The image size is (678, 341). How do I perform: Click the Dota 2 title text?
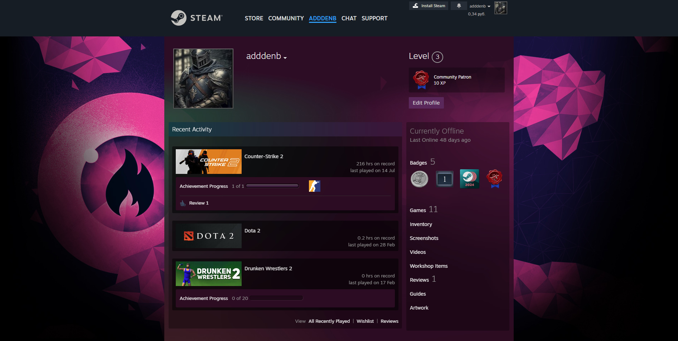252,231
